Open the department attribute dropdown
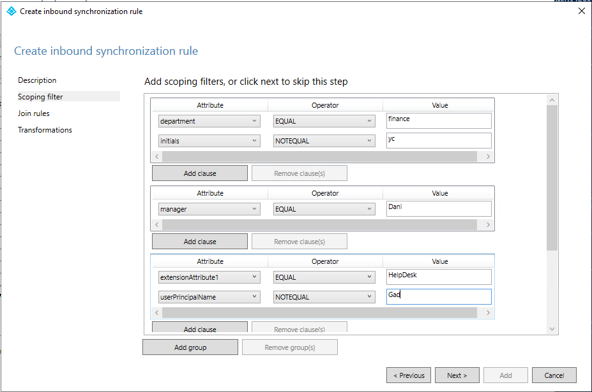 pos(209,121)
